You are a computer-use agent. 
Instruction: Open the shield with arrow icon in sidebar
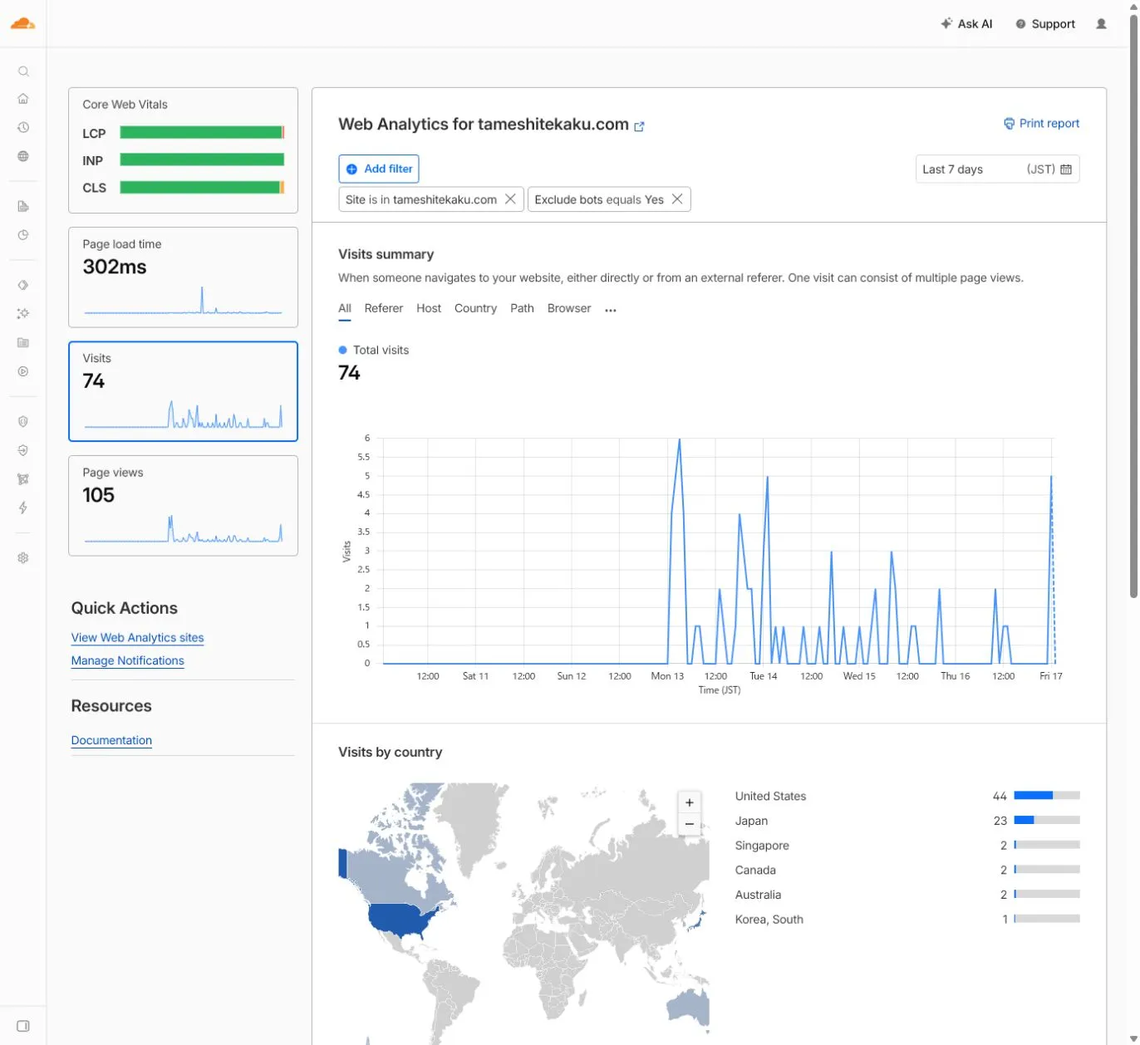pos(23,450)
